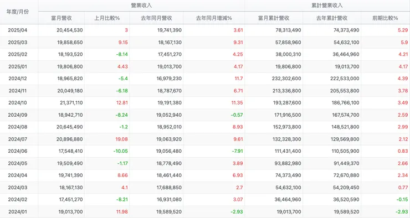Image resolution: width=410 pixels, height=218 pixels.
Task: Click last-year revenue 16,931,080
Action: tap(169, 199)
